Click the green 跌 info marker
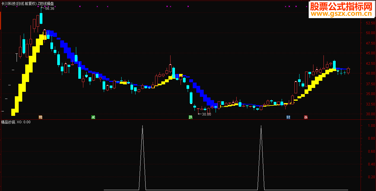 190,117
